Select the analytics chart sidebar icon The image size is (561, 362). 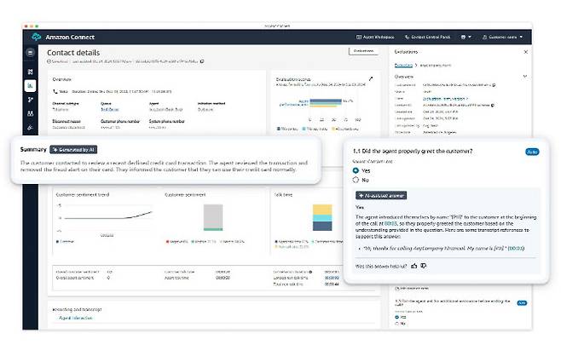31,85
